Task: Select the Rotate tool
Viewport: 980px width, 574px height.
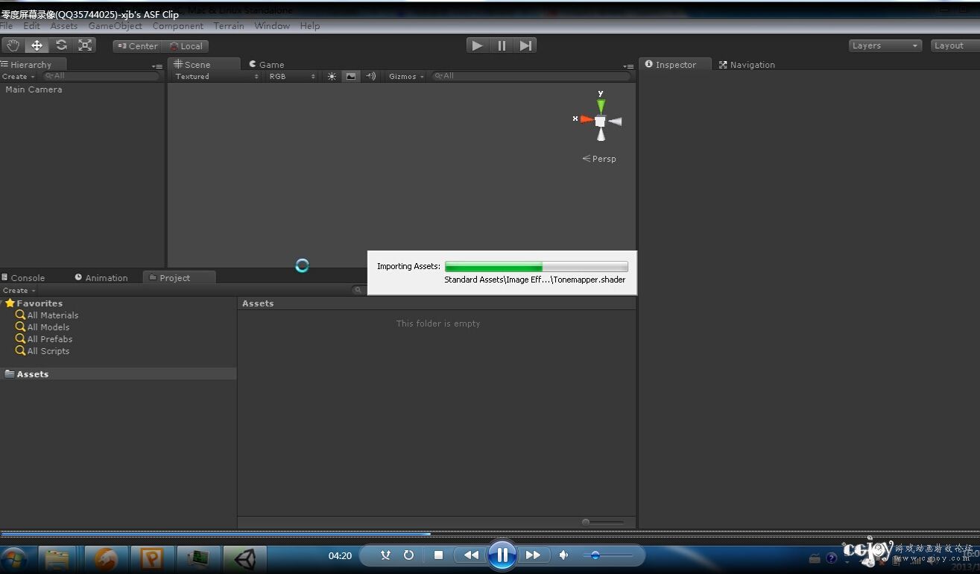Action: coord(61,45)
